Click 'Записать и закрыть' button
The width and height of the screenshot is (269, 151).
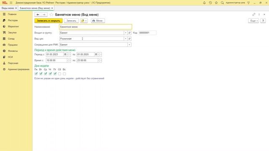pos(49,21)
